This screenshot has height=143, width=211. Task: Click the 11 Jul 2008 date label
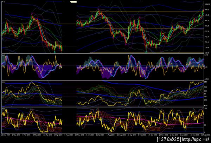coord(100,135)
